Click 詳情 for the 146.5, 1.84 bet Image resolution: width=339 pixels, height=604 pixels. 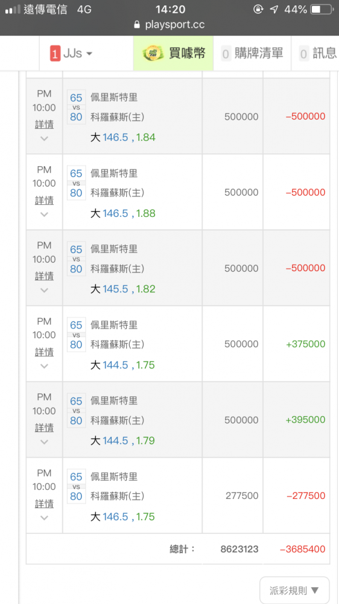(x=44, y=124)
